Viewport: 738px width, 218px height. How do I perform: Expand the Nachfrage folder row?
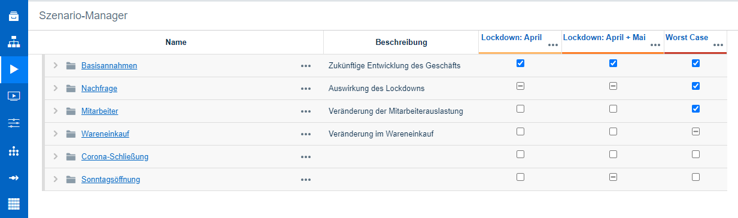pos(55,88)
